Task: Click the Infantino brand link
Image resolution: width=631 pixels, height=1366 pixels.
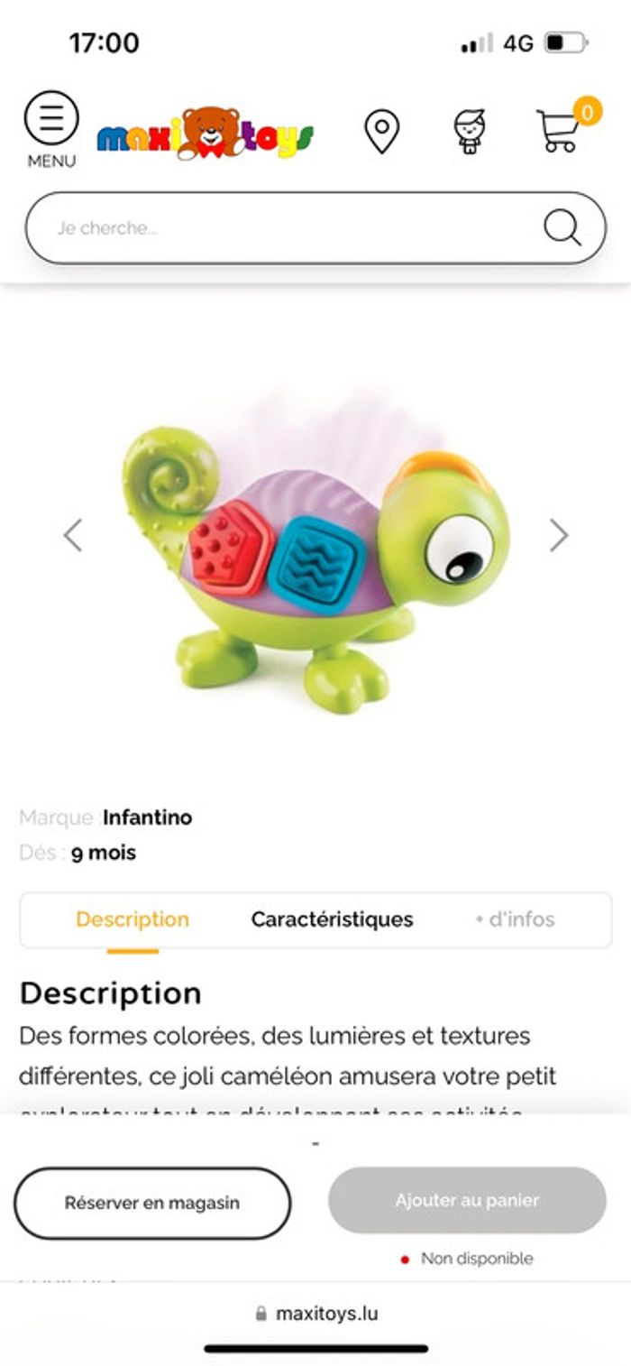Action: pyautogui.click(x=147, y=817)
